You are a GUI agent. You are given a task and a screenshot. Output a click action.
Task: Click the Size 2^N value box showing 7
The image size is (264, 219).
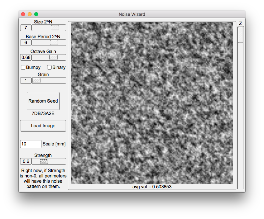[26, 28]
